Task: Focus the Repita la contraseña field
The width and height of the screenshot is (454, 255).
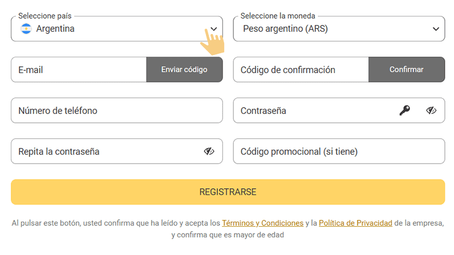Action: coord(105,151)
